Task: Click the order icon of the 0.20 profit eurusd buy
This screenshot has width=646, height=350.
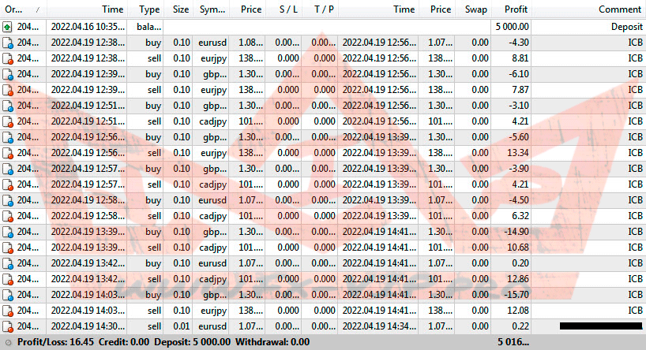Action: [x=8, y=262]
